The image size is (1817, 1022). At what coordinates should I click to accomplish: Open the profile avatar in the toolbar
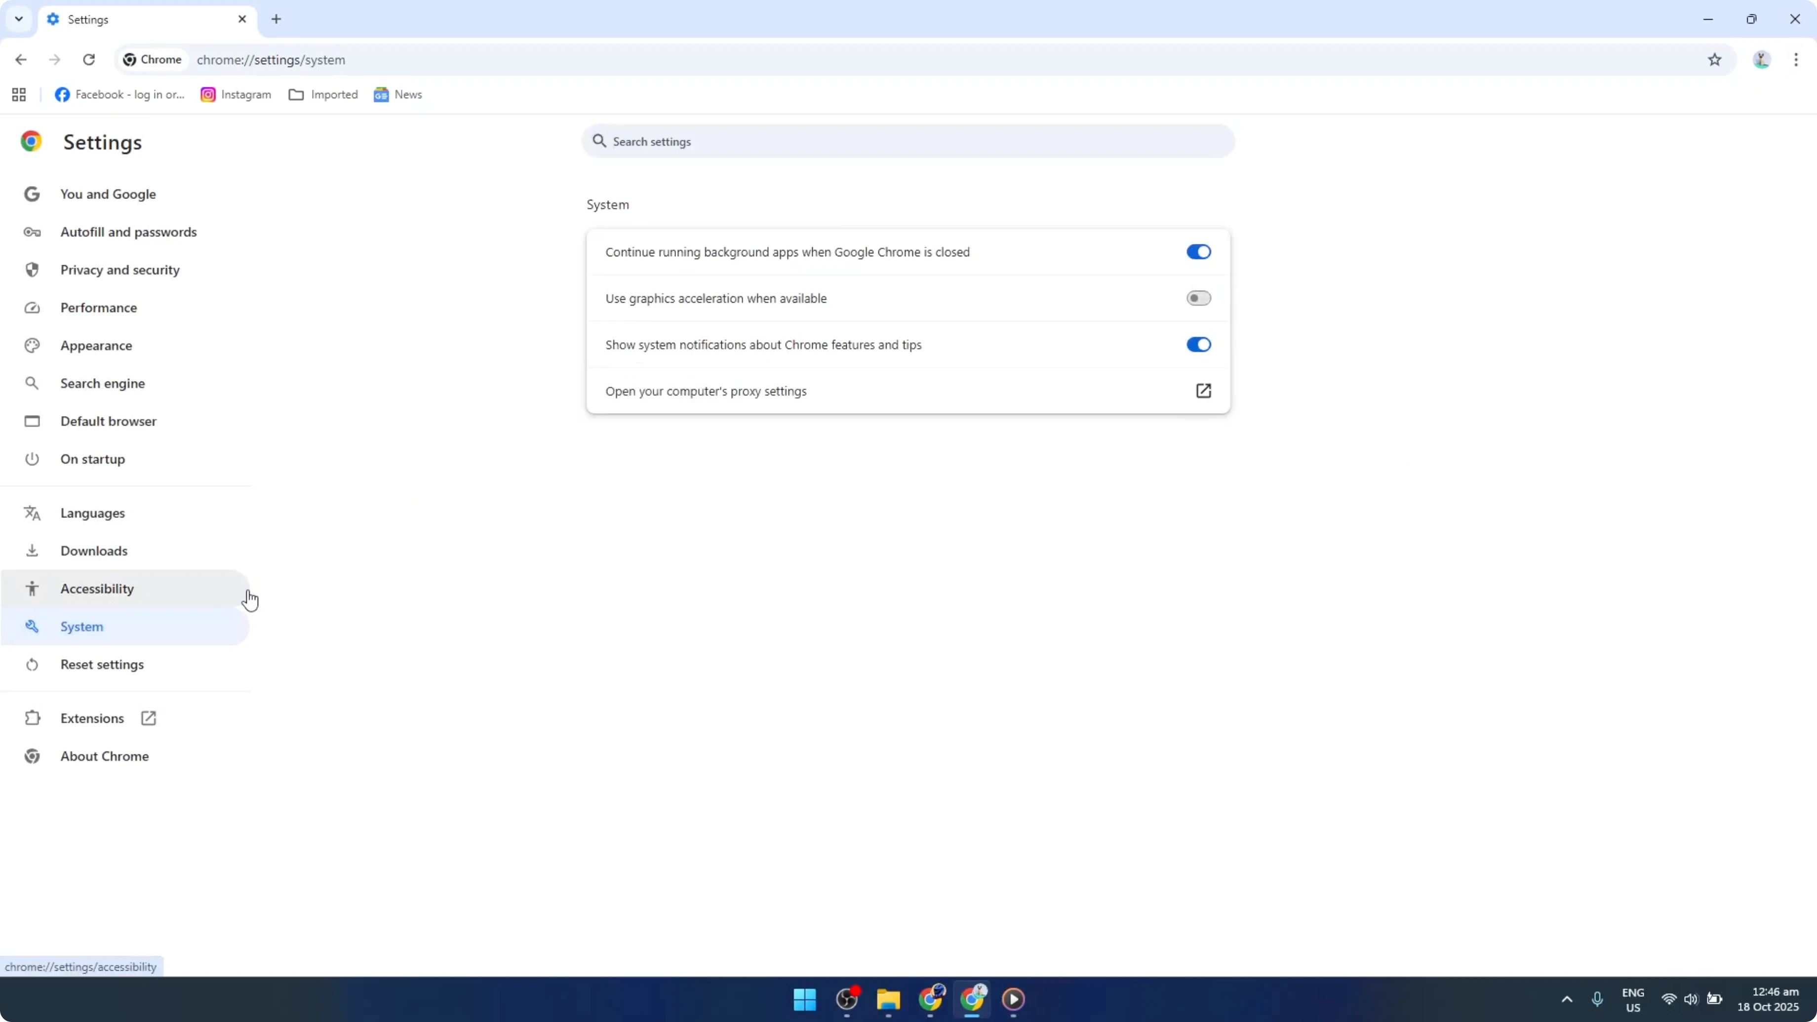[1761, 60]
